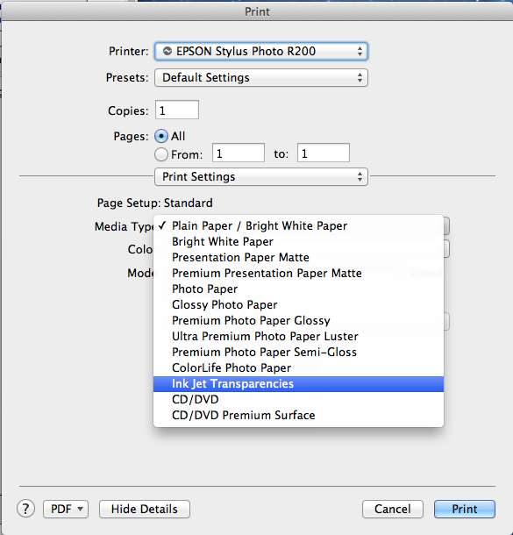Viewport: 513px width, 535px height.
Task: Choose Presentation Paper Matte
Action: tap(298, 257)
